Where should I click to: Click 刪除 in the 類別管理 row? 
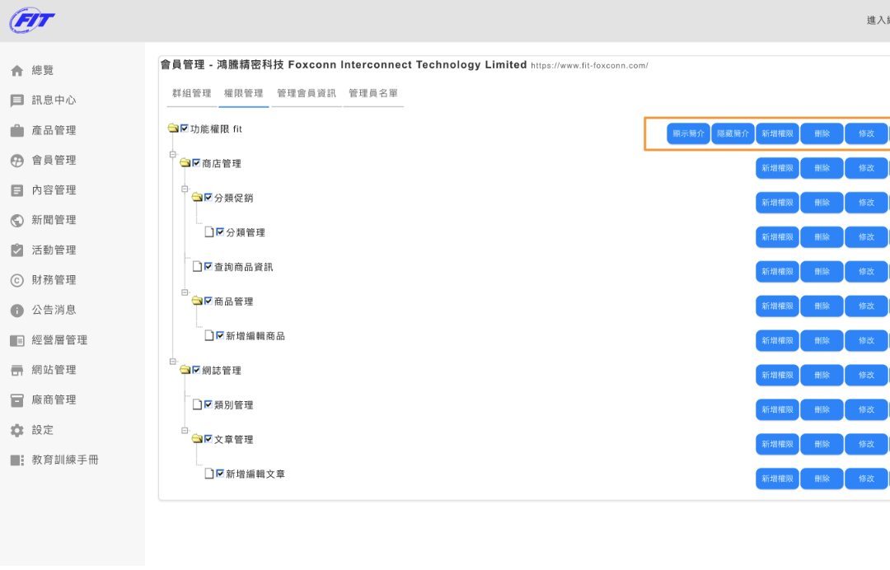pos(822,409)
